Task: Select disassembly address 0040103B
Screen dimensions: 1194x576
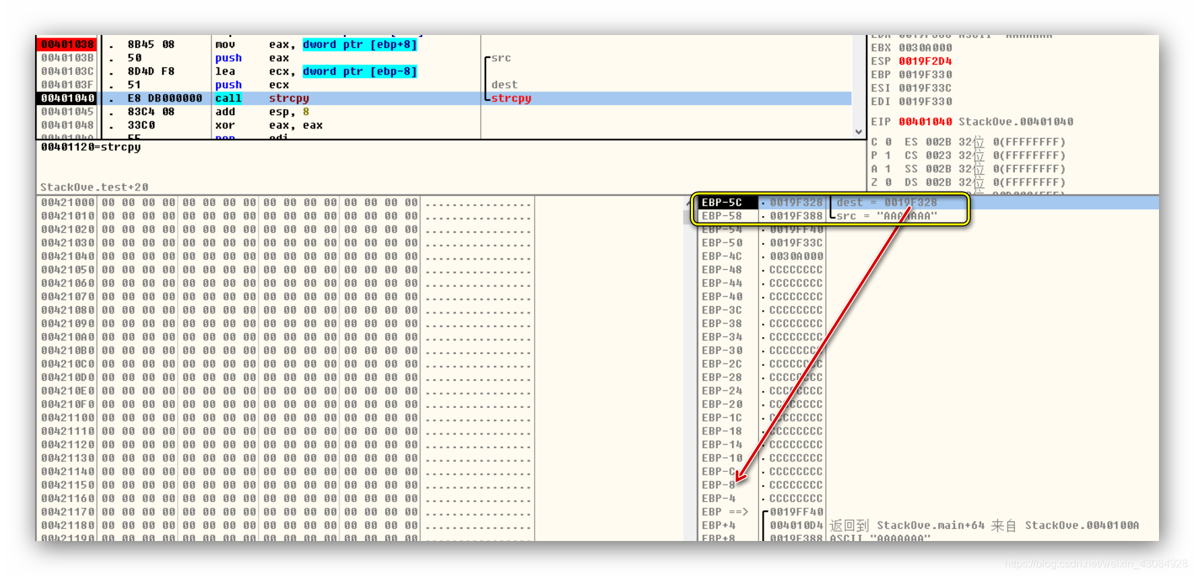Action: tap(67, 58)
